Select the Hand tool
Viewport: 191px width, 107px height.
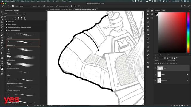click(2, 58)
